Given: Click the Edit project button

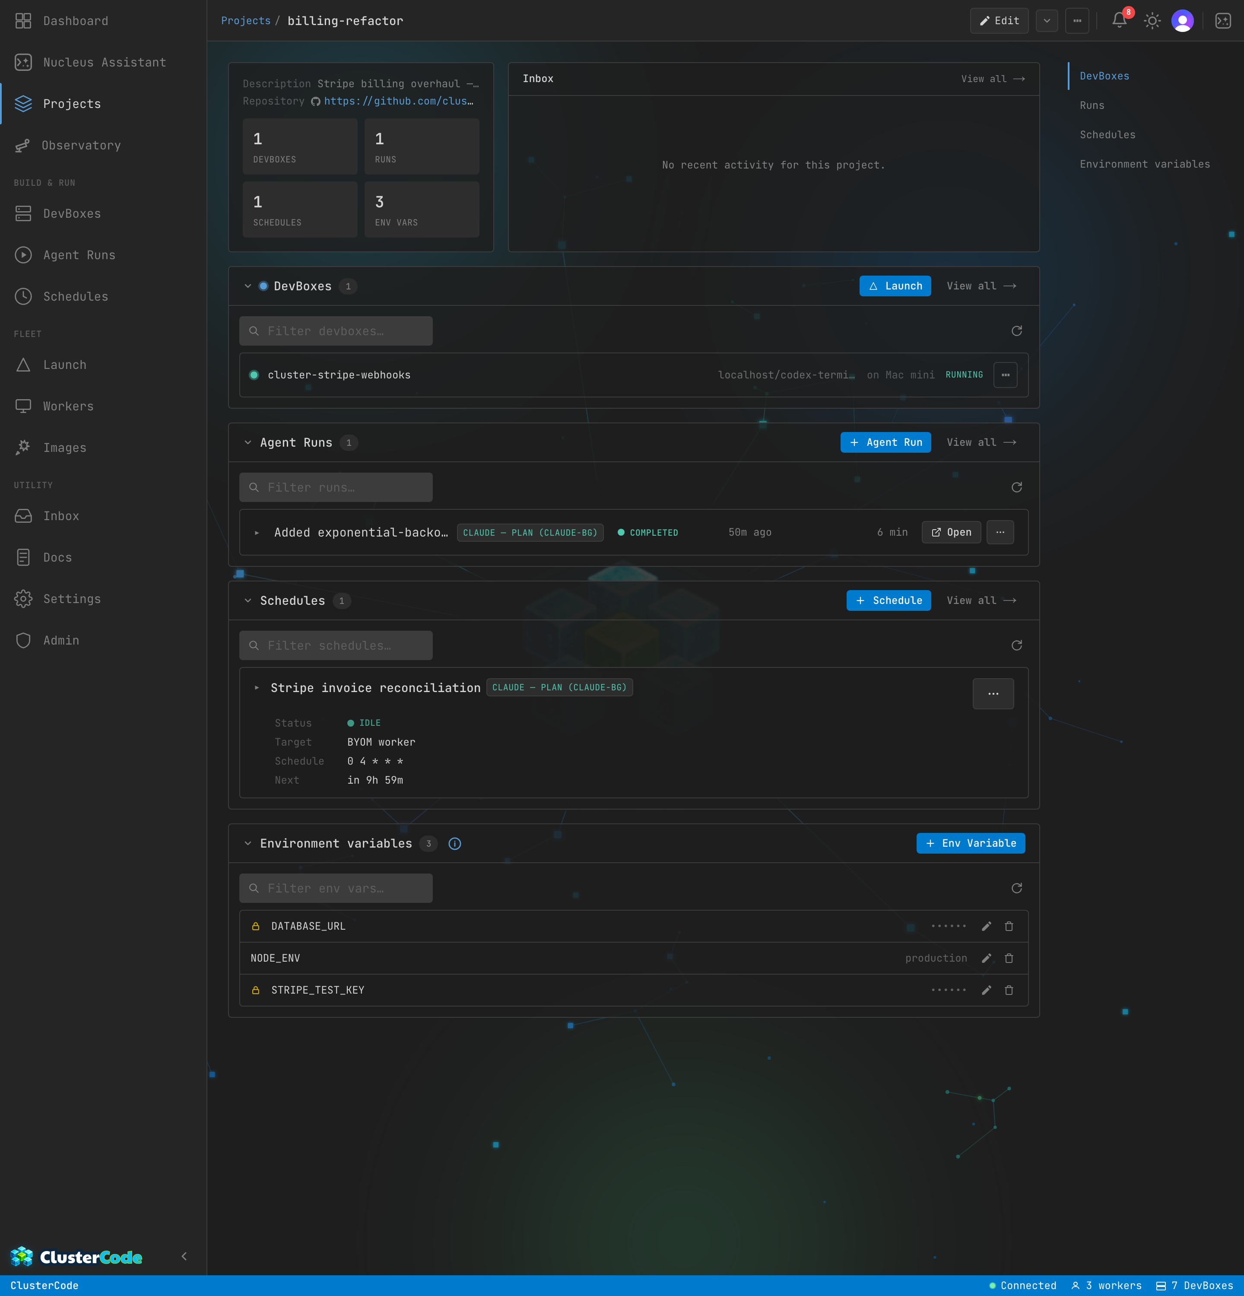Looking at the screenshot, I should pos(999,20).
